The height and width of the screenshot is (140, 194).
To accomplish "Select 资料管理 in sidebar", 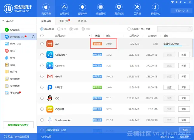I will (x=19, y=79).
